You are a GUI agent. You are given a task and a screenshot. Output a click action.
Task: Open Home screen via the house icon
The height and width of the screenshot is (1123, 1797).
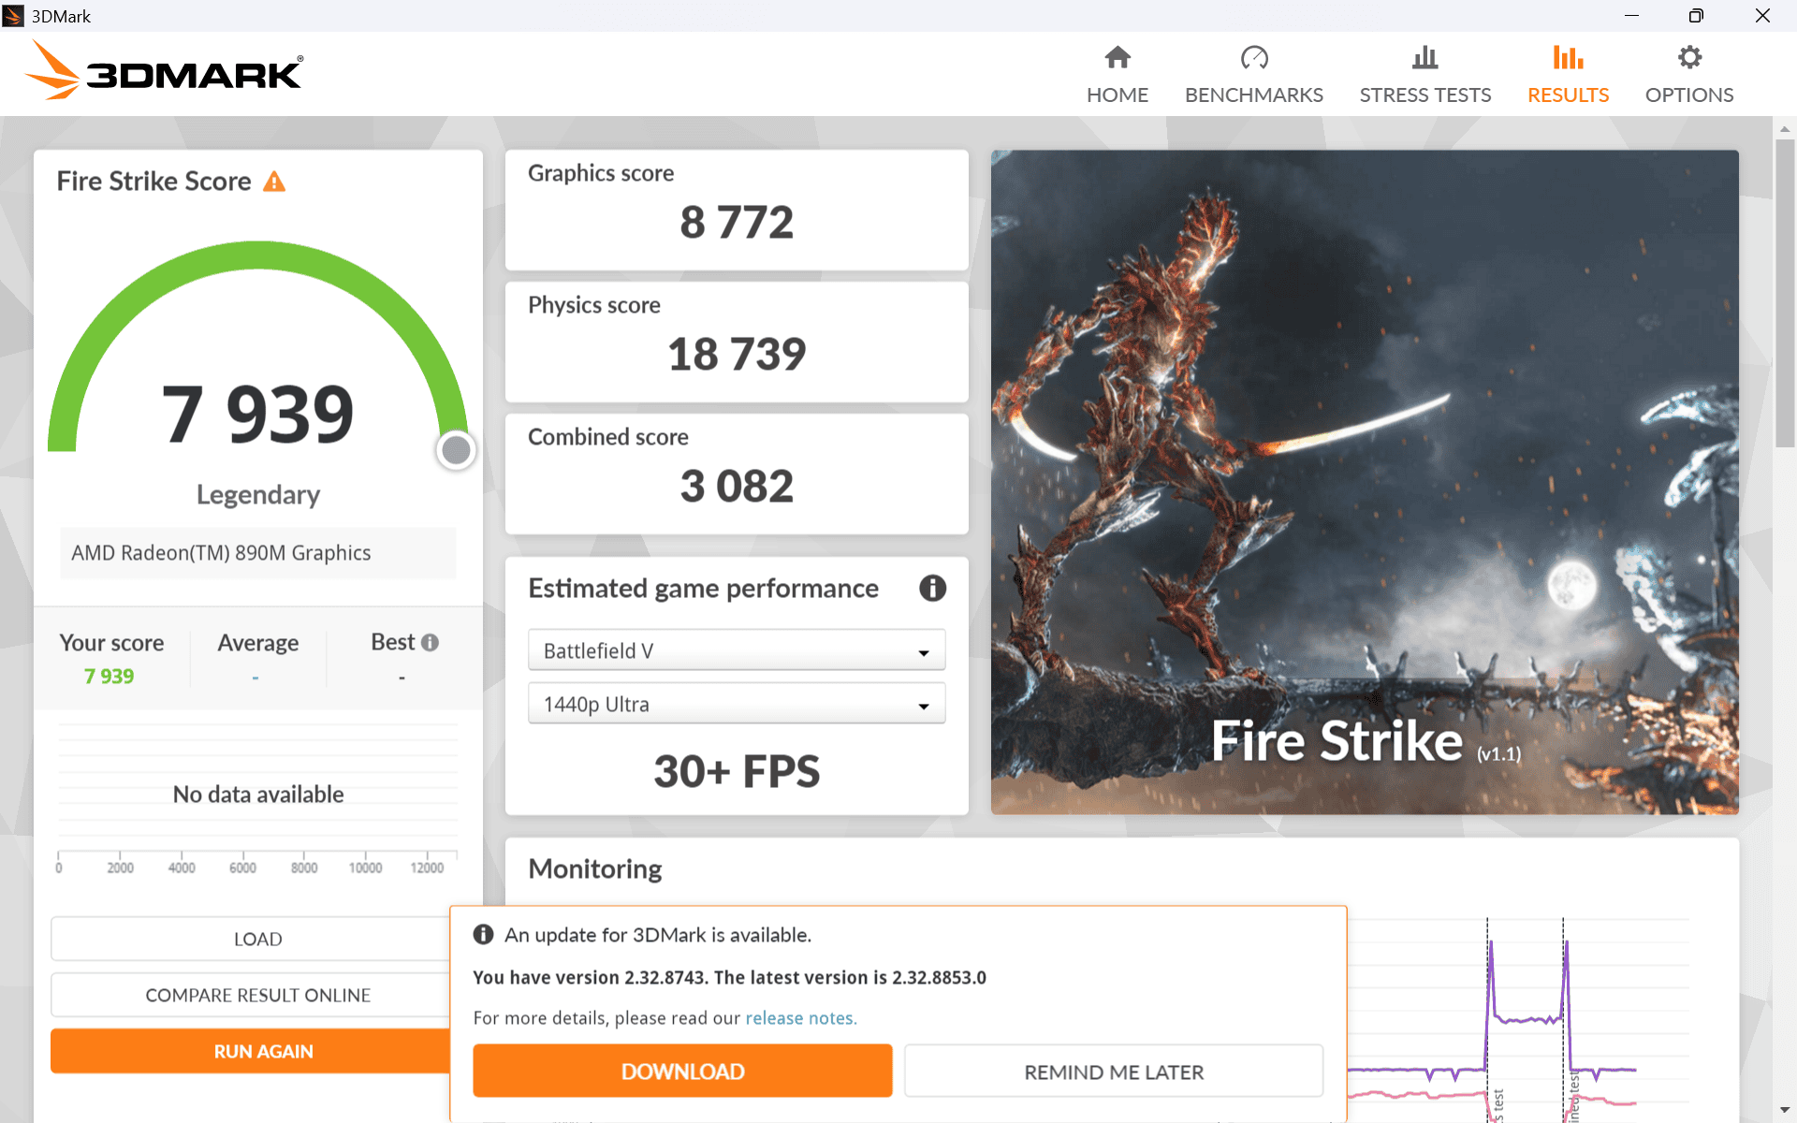pos(1118,73)
